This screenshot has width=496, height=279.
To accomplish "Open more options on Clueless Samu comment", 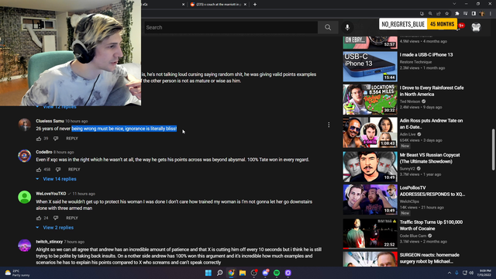I will pos(329,125).
